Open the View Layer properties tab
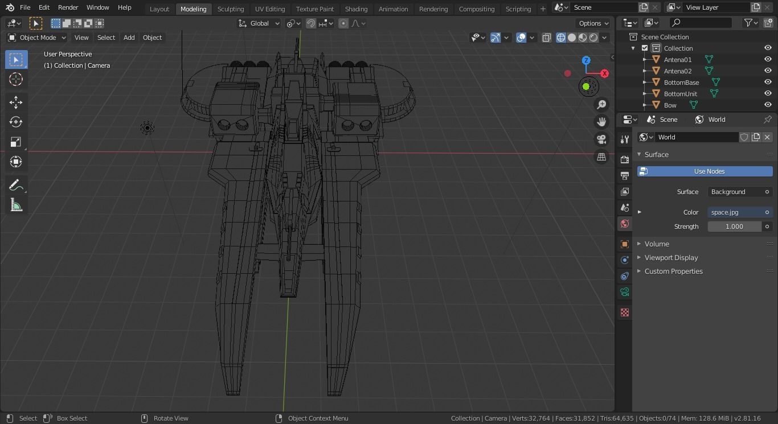778x424 pixels. pyautogui.click(x=625, y=192)
